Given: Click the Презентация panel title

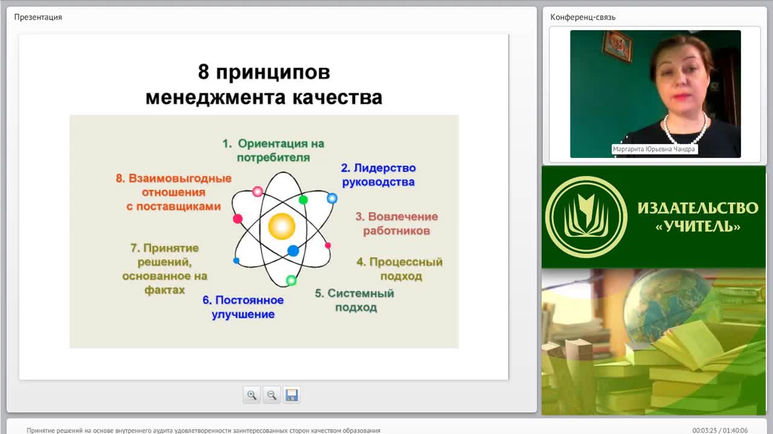Looking at the screenshot, I should [38, 17].
